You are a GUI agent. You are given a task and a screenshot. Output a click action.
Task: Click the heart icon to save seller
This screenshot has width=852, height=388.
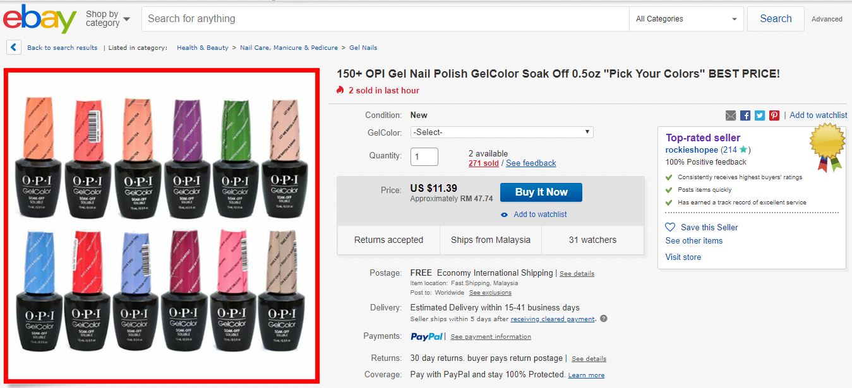coord(670,227)
